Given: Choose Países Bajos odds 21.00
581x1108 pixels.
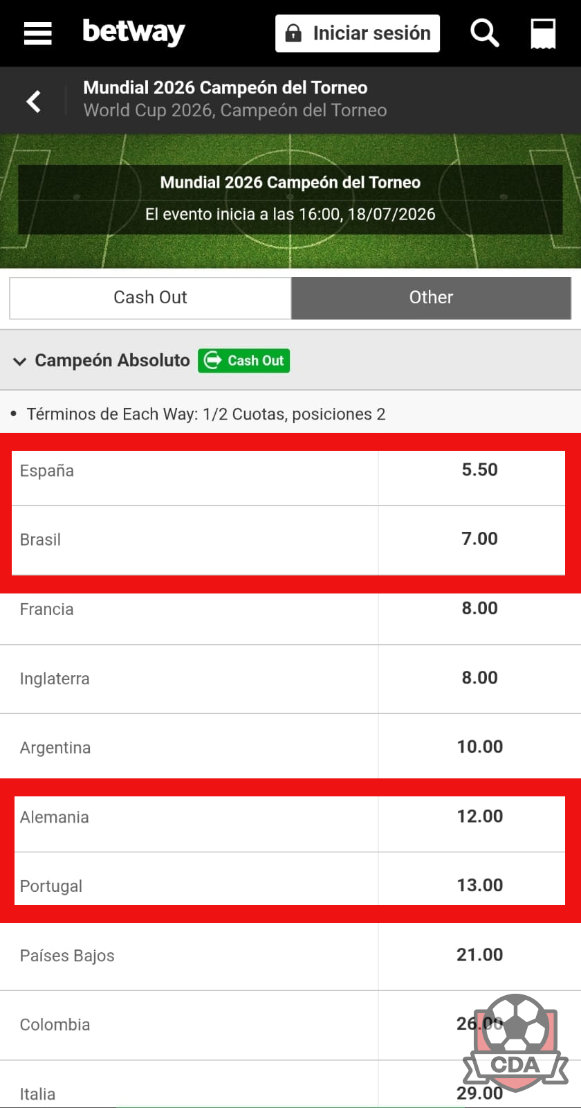Looking at the screenshot, I should 479,955.
